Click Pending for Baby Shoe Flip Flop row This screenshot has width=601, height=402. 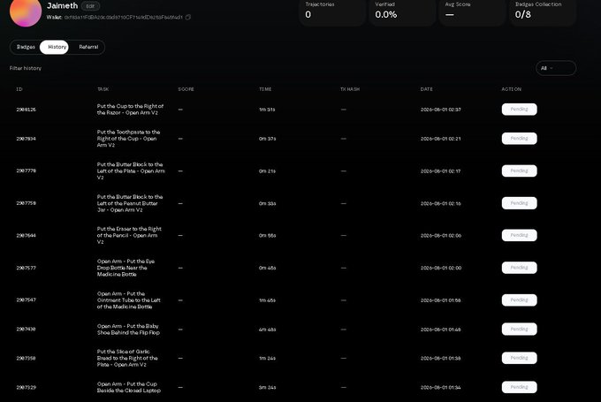[519, 330]
